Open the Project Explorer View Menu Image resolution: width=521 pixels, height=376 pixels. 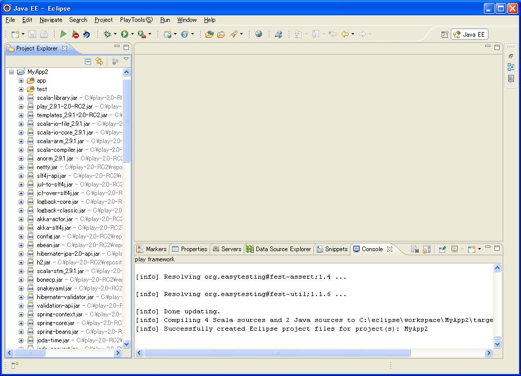tap(126, 59)
